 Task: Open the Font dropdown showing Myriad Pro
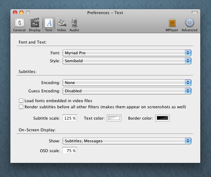(127, 53)
